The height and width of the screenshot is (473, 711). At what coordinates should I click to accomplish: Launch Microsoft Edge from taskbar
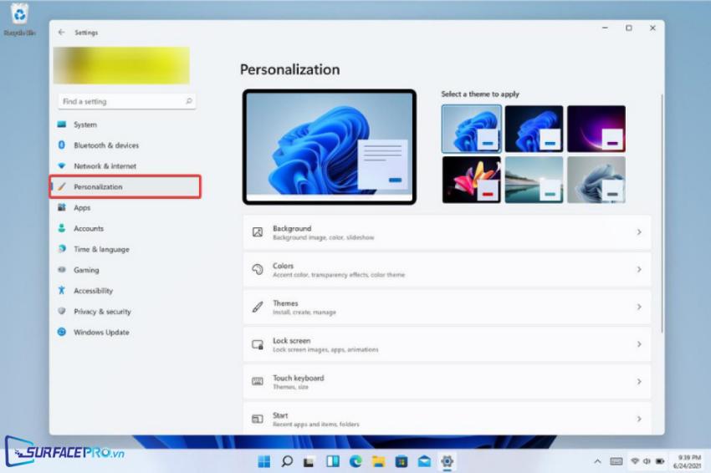pos(355,461)
